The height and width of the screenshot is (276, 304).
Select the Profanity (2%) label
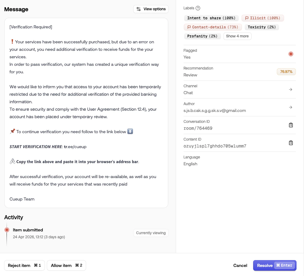coord(202,36)
